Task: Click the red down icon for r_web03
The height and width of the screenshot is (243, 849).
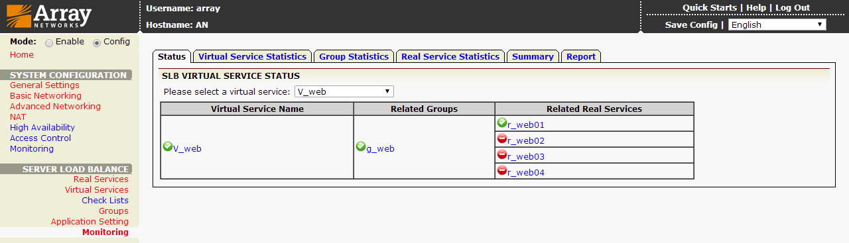Action: click(502, 155)
